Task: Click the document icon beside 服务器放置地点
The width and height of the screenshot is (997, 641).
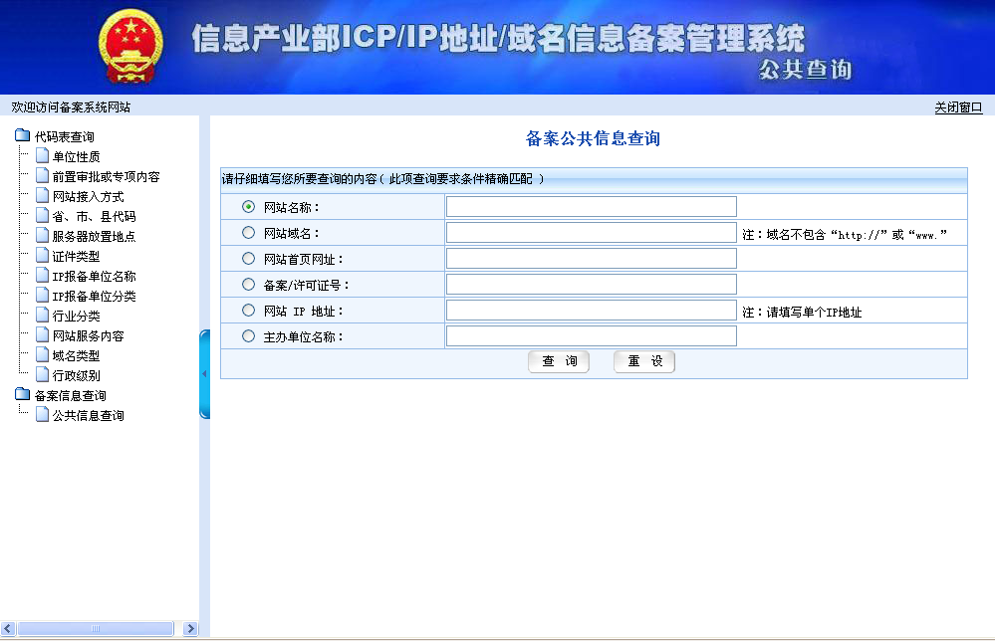Action: click(x=43, y=235)
